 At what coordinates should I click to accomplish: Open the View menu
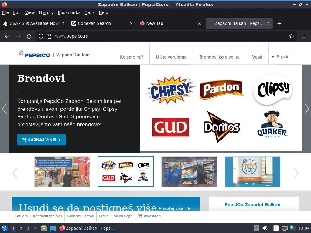tap(30, 12)
